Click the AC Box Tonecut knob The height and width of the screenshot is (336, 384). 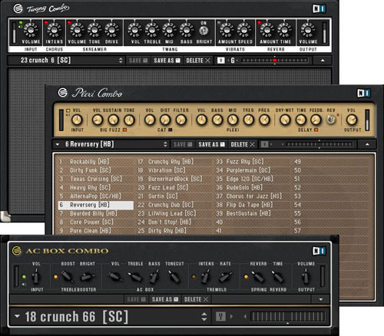(174, 277)
